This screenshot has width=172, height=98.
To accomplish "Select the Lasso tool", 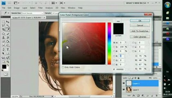I will coord(3,26).
